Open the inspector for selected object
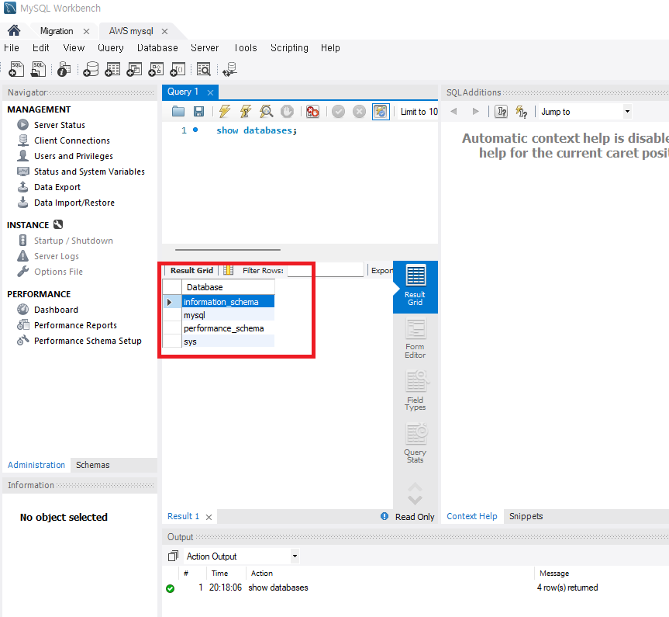This screenshot has height=617, width=669. (x=64, y=69)
